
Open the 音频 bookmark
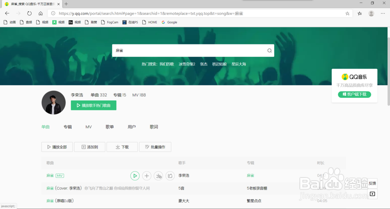pos(26,22)
